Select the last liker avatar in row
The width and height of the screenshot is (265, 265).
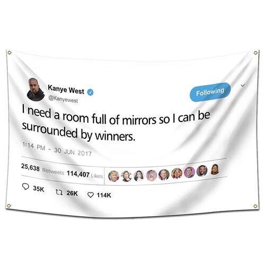pos(215,169)
